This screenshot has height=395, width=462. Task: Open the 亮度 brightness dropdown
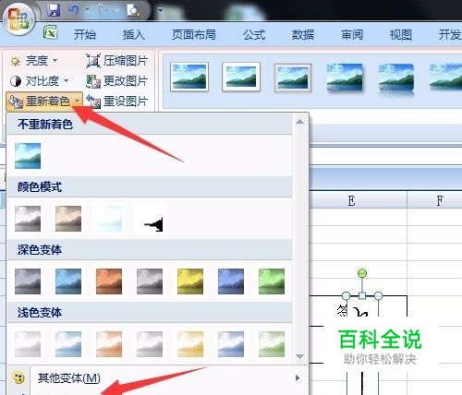pos(33,61)
